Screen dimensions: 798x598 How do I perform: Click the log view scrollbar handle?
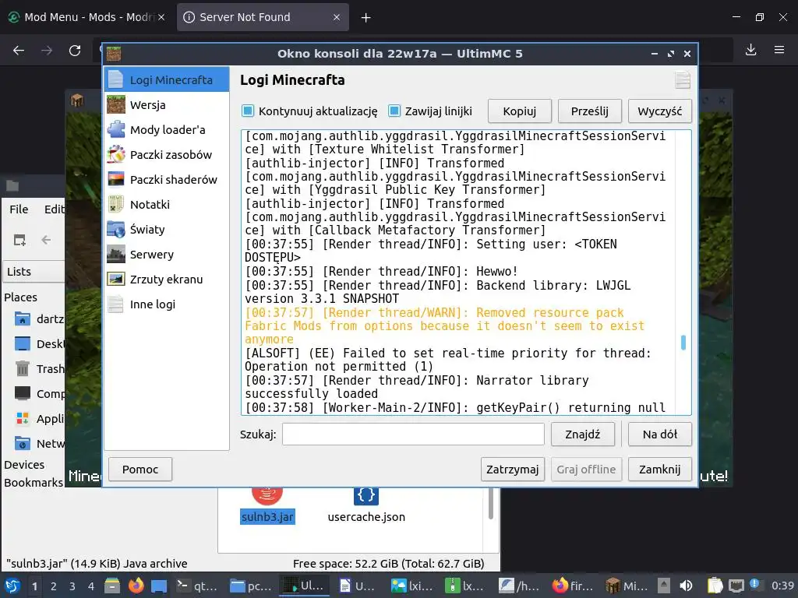pos(683,343)
